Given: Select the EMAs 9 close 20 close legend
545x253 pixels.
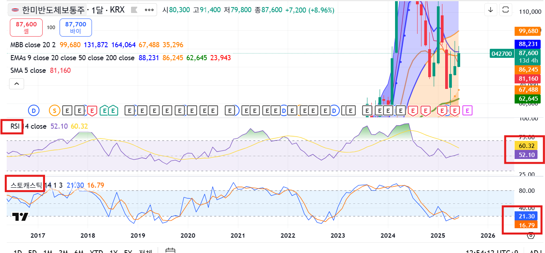Looking at the screenshot, I should point(72,58).
